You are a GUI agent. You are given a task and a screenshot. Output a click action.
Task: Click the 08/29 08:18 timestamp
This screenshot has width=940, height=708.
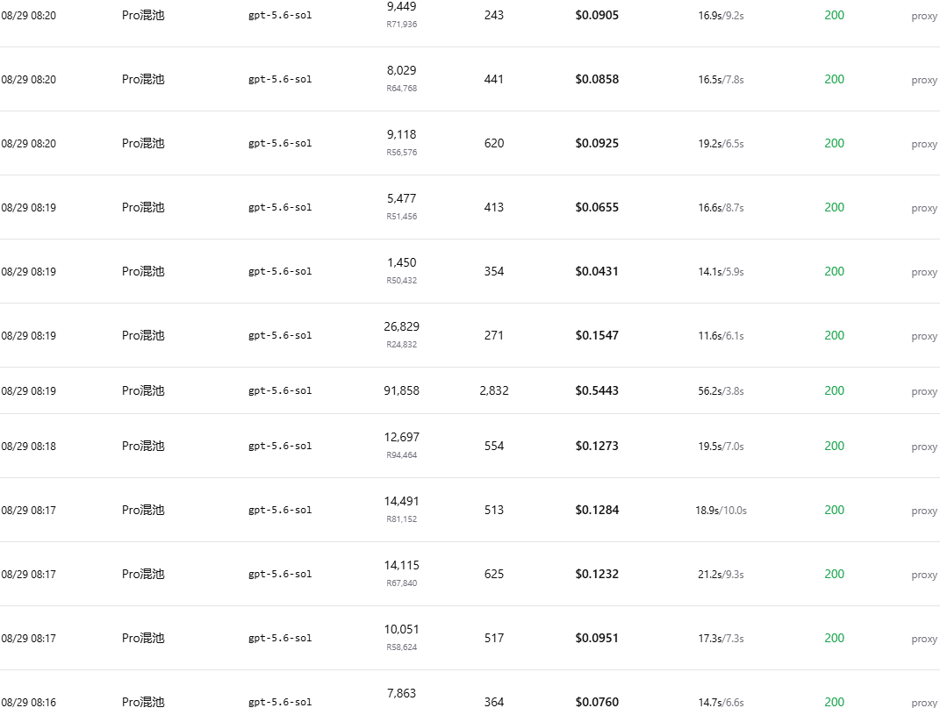pos(29,446)
